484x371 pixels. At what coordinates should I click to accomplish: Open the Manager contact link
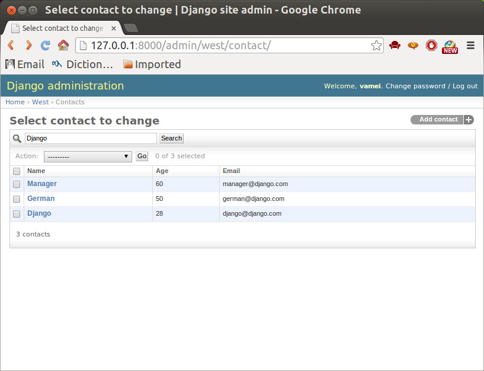click(42, 184)
